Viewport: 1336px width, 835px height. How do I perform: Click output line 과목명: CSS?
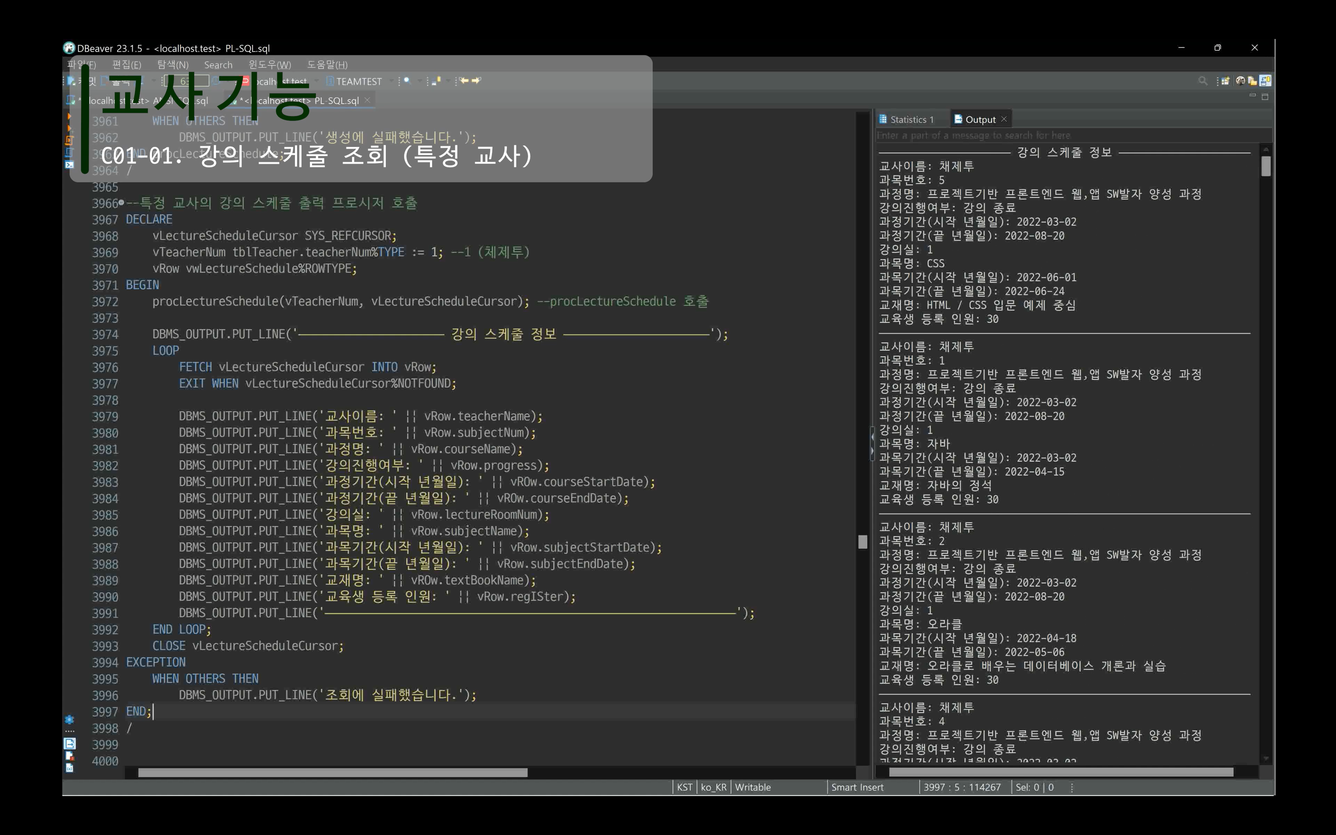(912, 263)
